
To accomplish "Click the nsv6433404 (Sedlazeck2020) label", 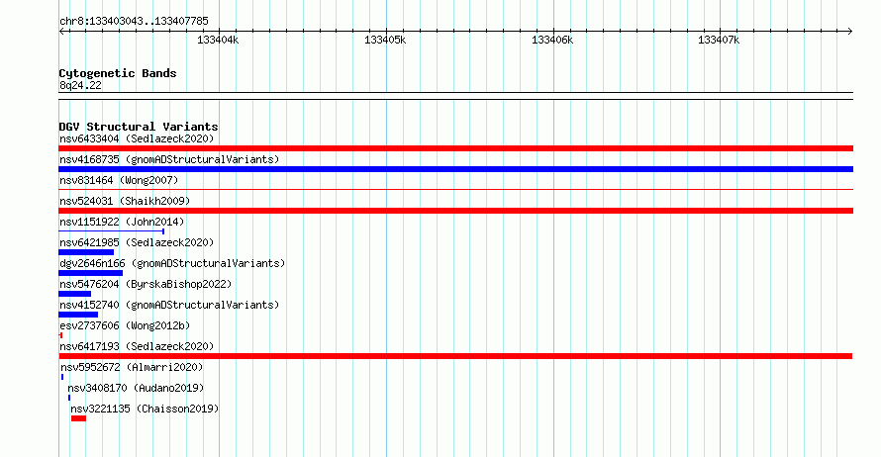I will coord(137,138).
